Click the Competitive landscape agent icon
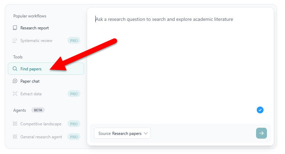The height and width of the screenshot is (154, 285). 15,124
